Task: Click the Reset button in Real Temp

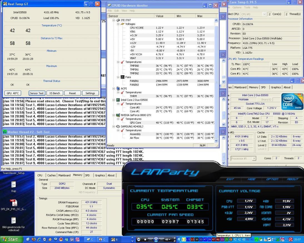Action: tap(72, 93)
